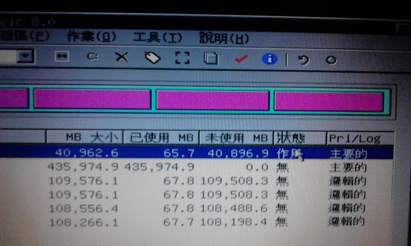This screenshot has height=246, width=411.
Task: Click the MB 大小 column header
Action: coord(84,137)
